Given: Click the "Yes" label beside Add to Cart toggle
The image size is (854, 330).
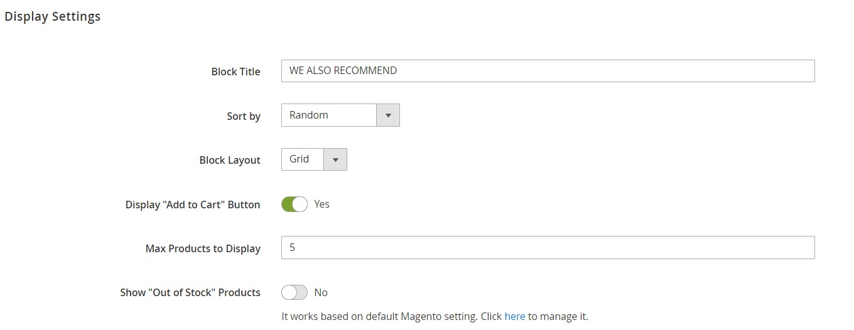Looking at the screenshot, I should point(322,204).
